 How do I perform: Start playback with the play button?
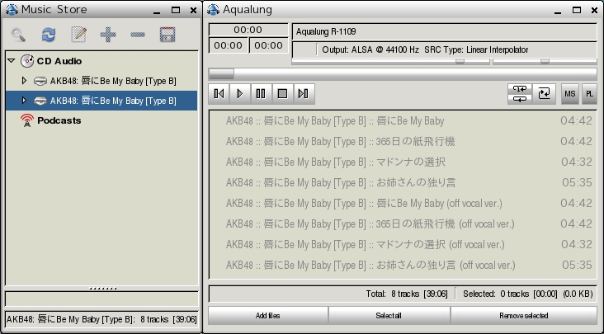[x=239, y=93]
